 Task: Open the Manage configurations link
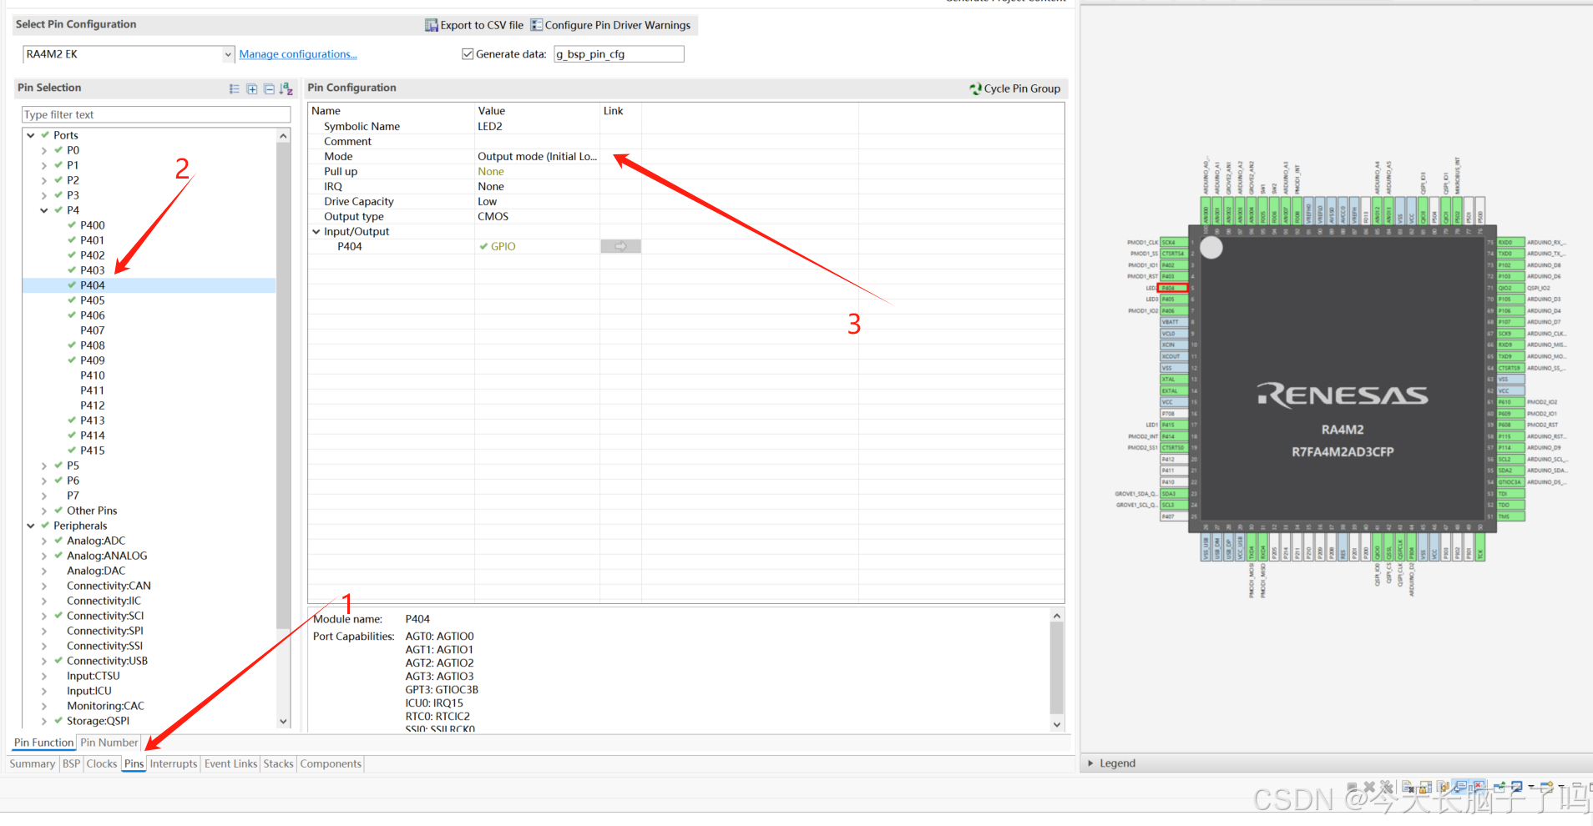tap(298, 54)
